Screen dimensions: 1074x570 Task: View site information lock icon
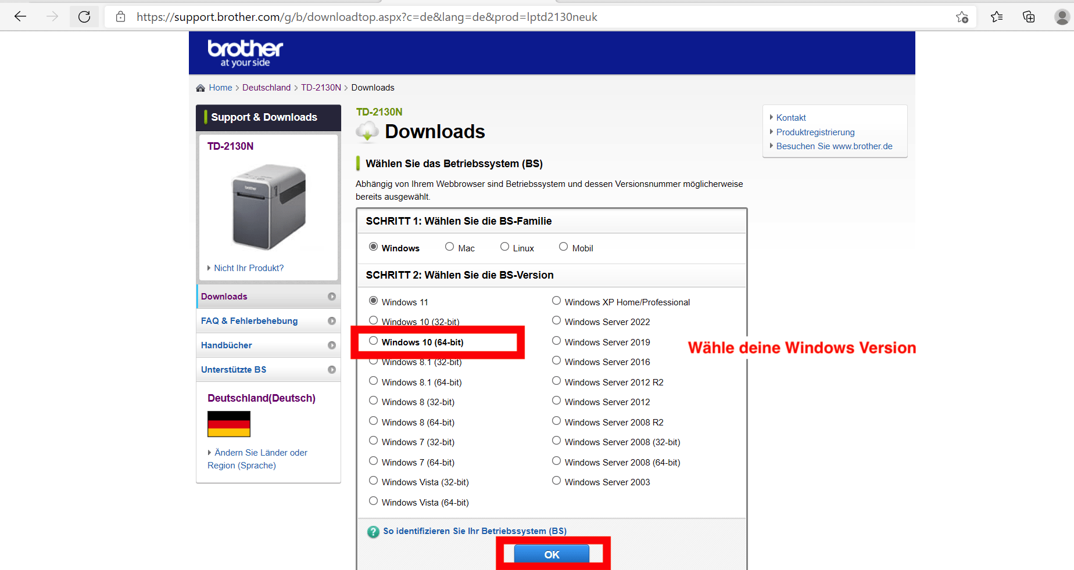click(120, 17)
